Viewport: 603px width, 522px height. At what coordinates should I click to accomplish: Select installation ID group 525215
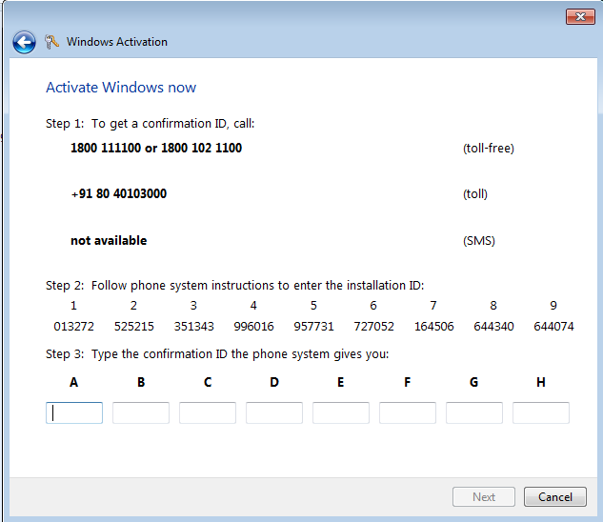coord(133,326)
